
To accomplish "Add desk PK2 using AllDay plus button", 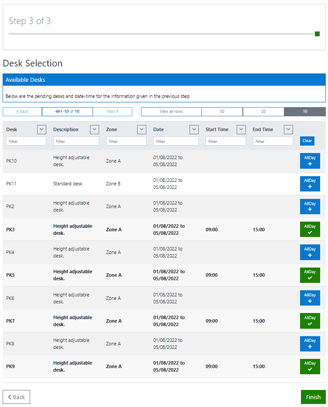I will 310,206.
